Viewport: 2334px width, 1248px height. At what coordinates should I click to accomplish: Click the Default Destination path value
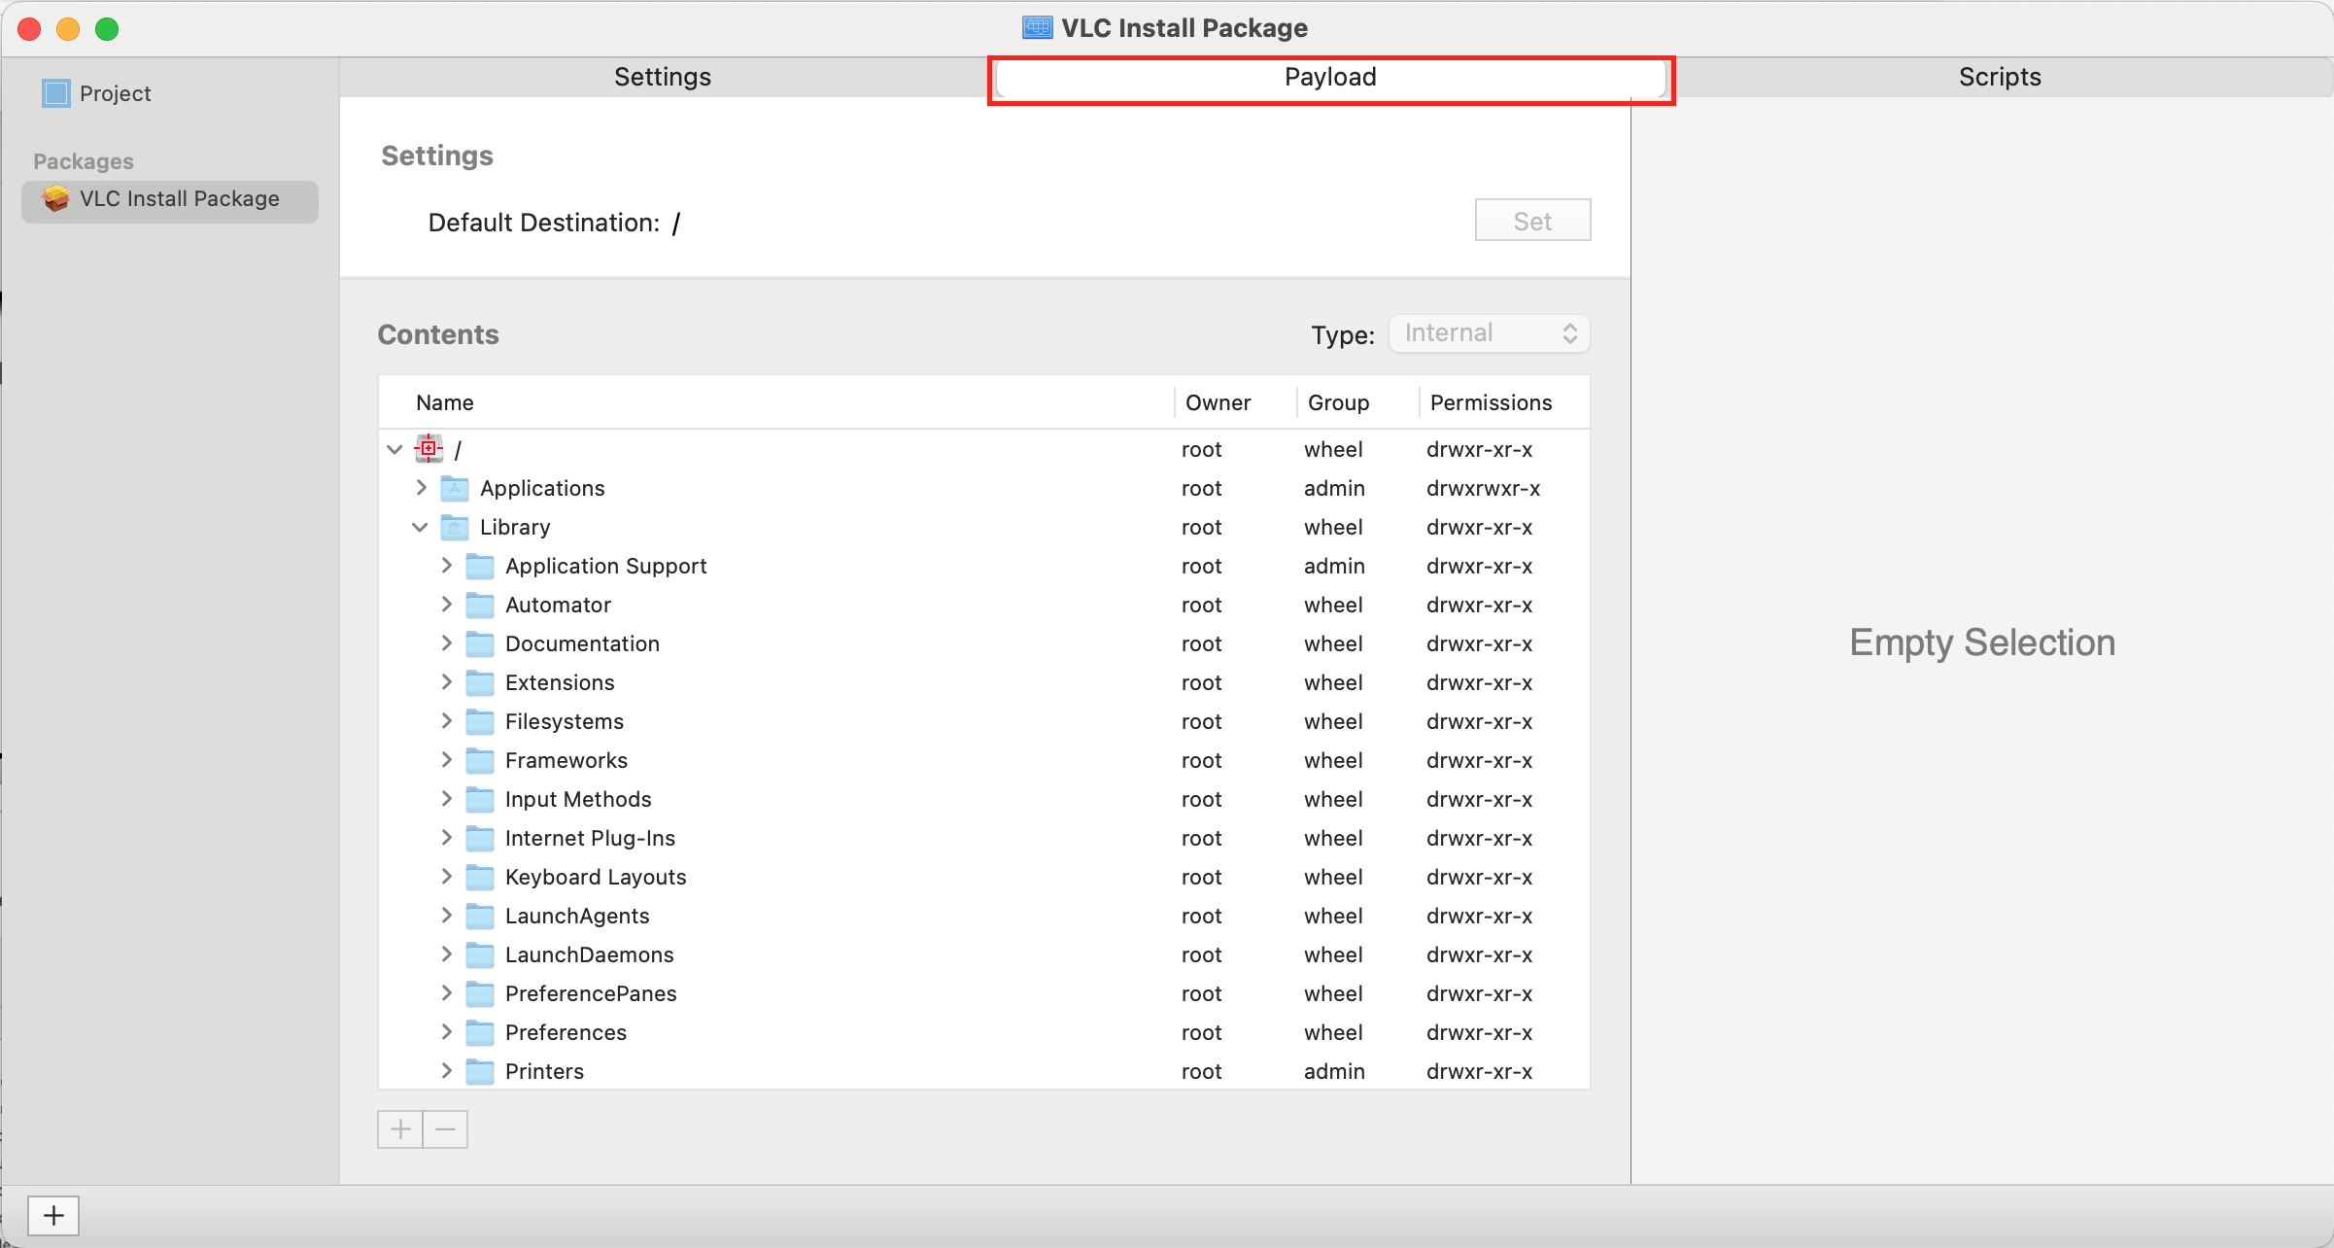pyautogui.click(x=675, y=223)
